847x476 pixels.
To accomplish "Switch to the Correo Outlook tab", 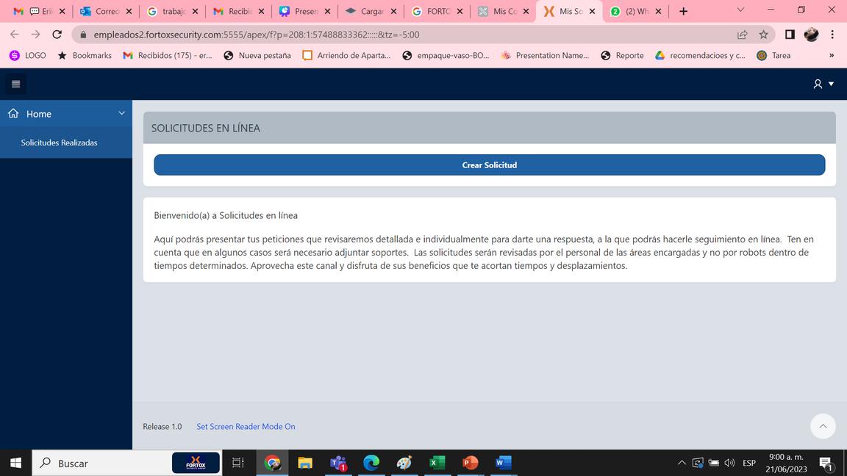I will 106,11.
